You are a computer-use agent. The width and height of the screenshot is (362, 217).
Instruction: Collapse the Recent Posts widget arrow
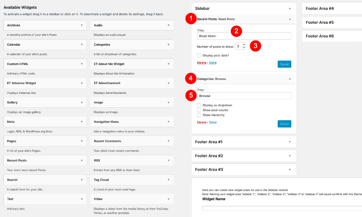coord(290,19)
